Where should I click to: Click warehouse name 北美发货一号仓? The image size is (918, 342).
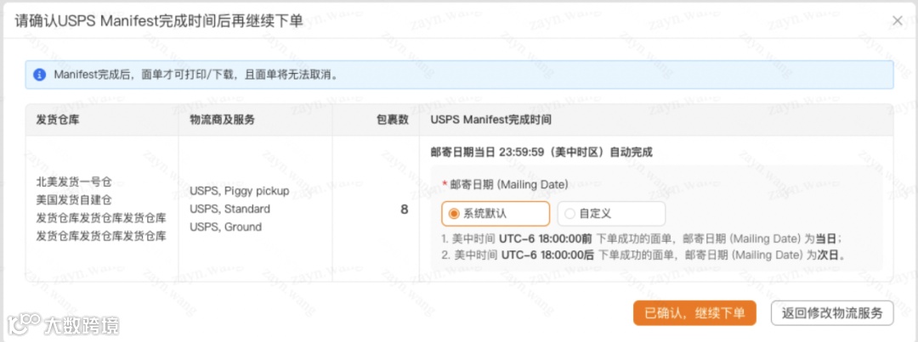(74, 182)
